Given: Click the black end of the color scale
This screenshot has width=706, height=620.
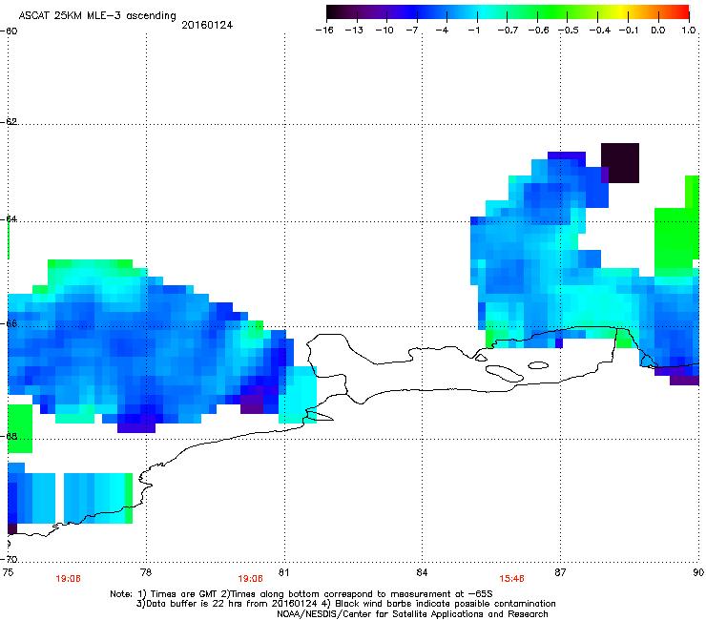Looking at the screenshot, I should click(x=333, y=12).
